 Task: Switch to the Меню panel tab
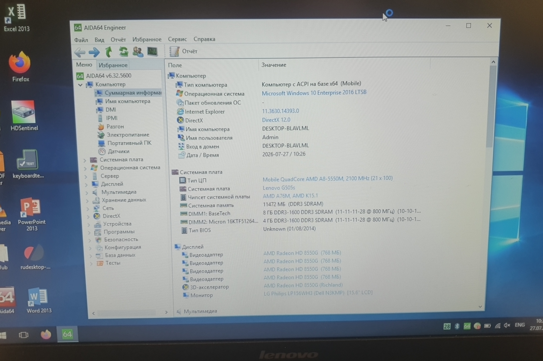(84, 65)
